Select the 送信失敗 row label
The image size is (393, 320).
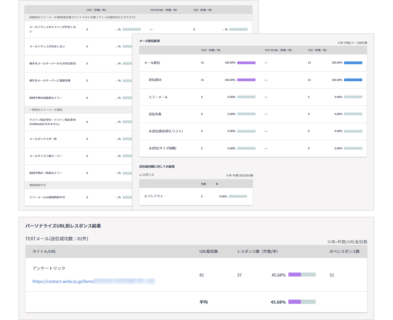[155, 114]
